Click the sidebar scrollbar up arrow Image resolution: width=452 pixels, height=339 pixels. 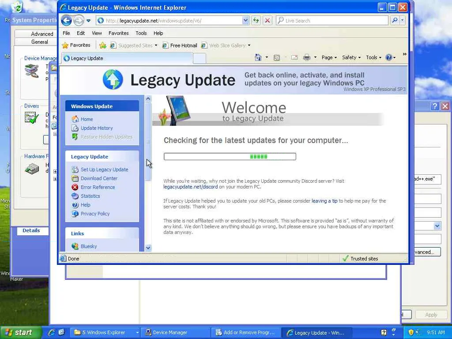tap(148, 99)
